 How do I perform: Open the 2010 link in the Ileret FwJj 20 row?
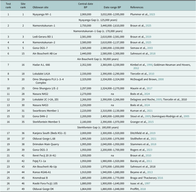click(x=149, y=156)
